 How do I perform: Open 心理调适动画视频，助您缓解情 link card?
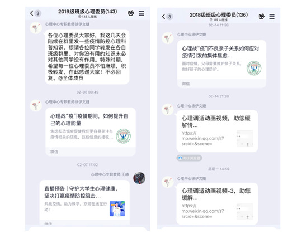[217, 131]
